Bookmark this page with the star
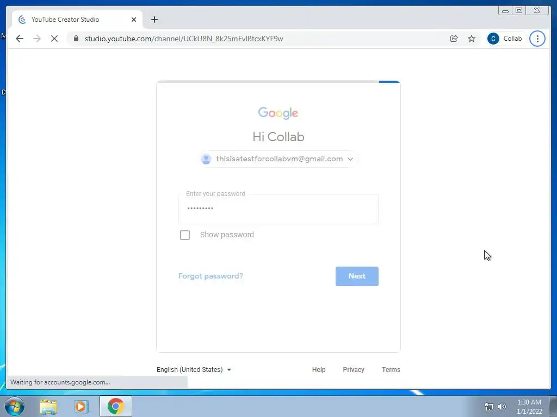Viewport: 557px width, 417px height. 472,39
